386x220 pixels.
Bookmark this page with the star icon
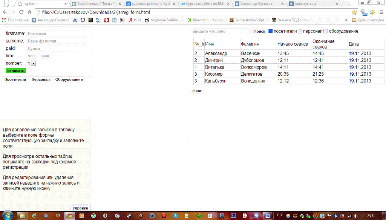coord(354,12)
